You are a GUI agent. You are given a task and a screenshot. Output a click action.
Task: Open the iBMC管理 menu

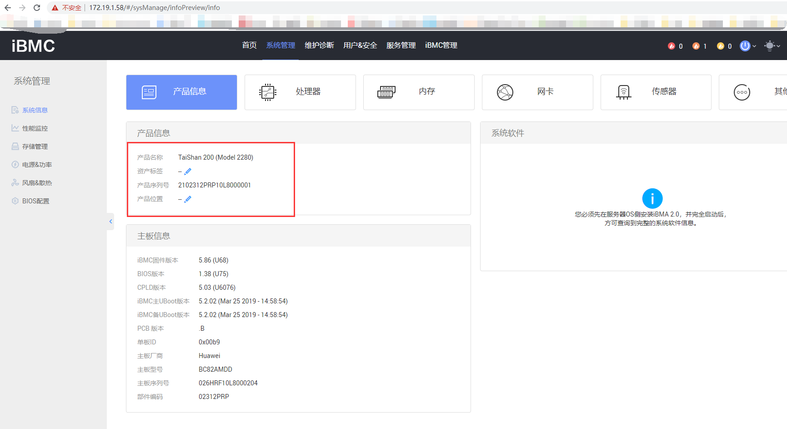point(441,45)
